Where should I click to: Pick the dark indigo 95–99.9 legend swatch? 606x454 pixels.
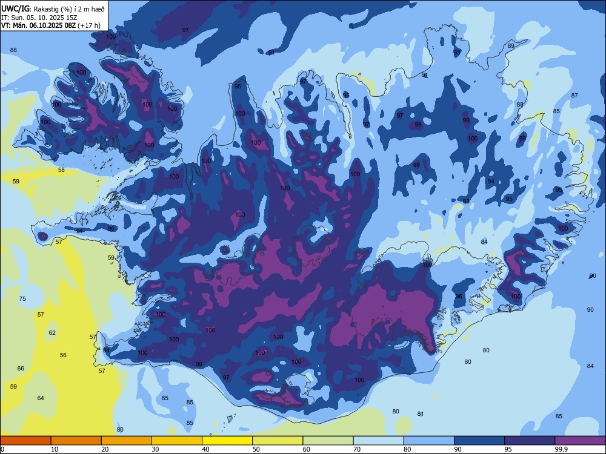pos(530,441)
